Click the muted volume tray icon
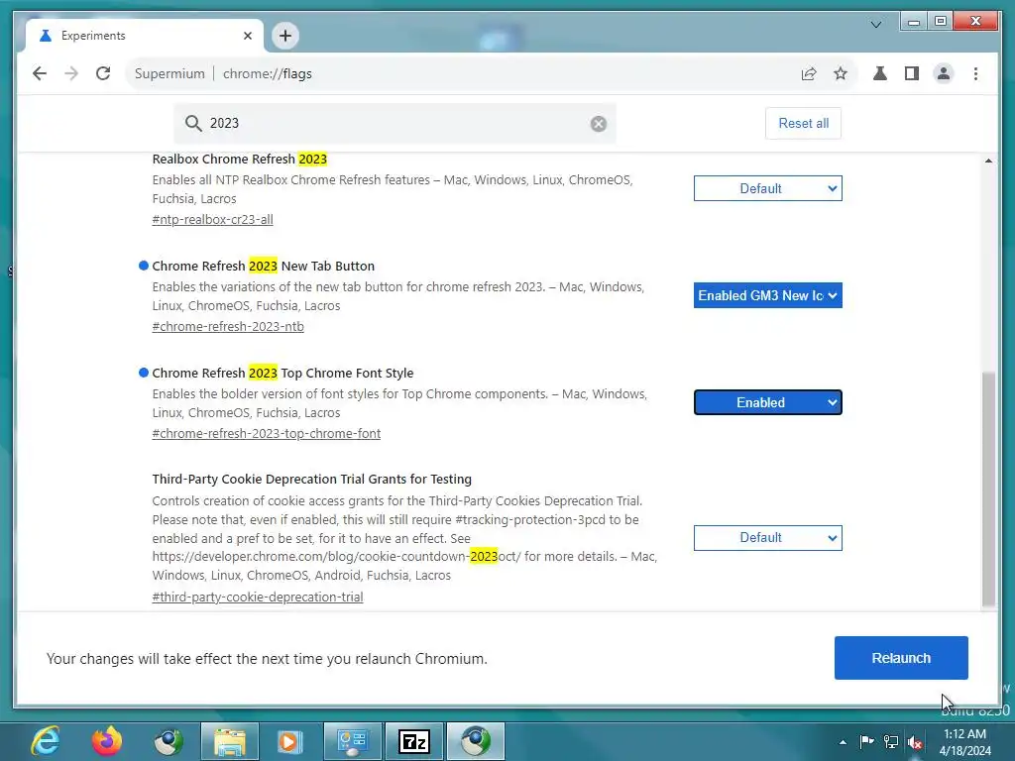 point(915,742)
